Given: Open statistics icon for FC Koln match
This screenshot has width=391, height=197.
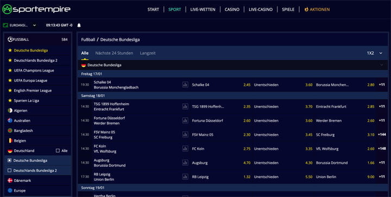Looking at the screenshot, I should pos(185,149).
